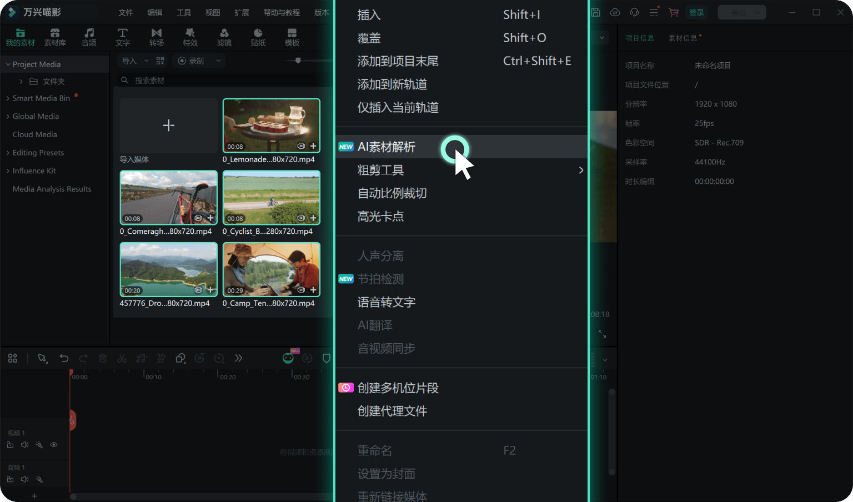Screen dimensions: 853x502
Task: Open the 导入 import dropdown arrow
Action: [147, 61]
